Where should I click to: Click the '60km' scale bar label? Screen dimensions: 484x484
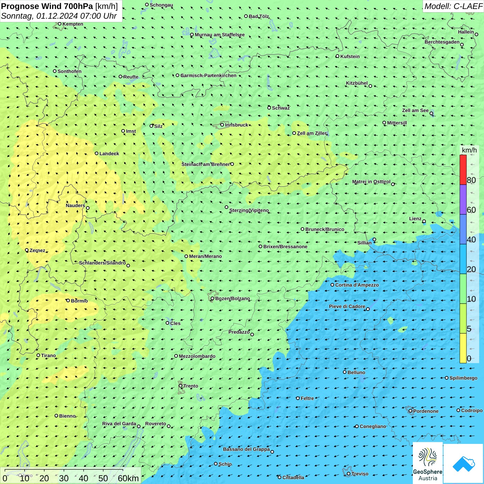click(x=129, y=478)
